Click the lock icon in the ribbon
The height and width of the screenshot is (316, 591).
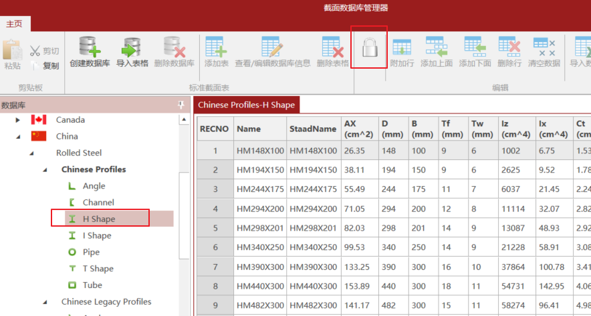tap(369, 47)
